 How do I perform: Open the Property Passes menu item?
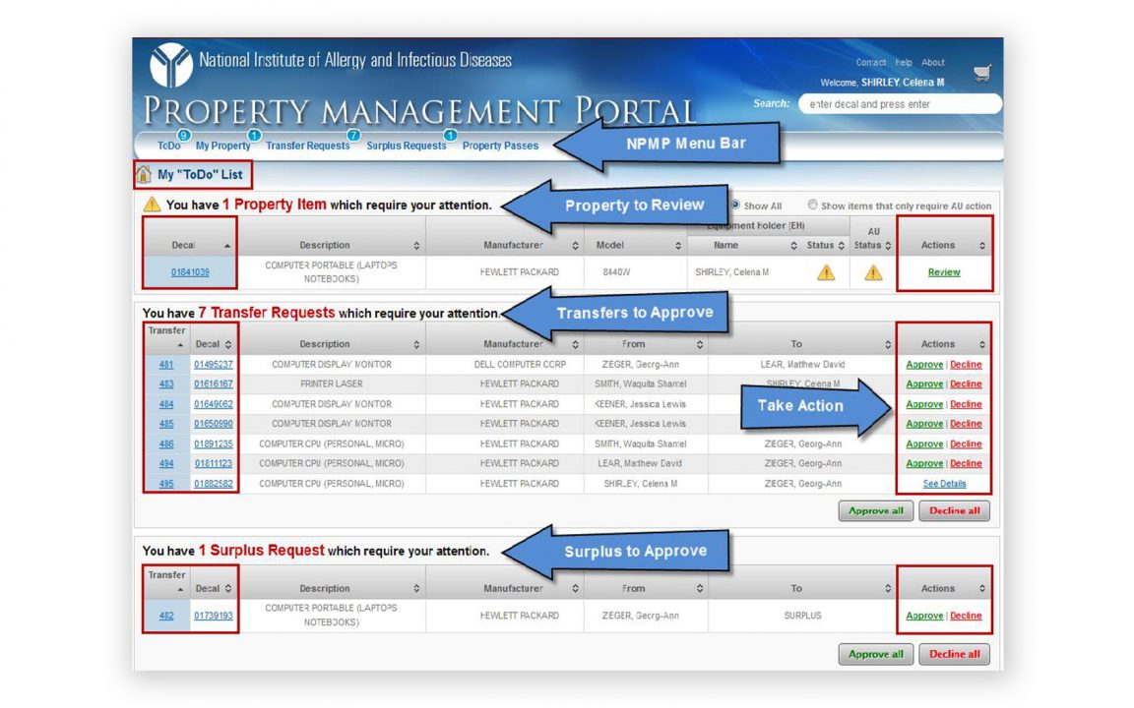500,147
